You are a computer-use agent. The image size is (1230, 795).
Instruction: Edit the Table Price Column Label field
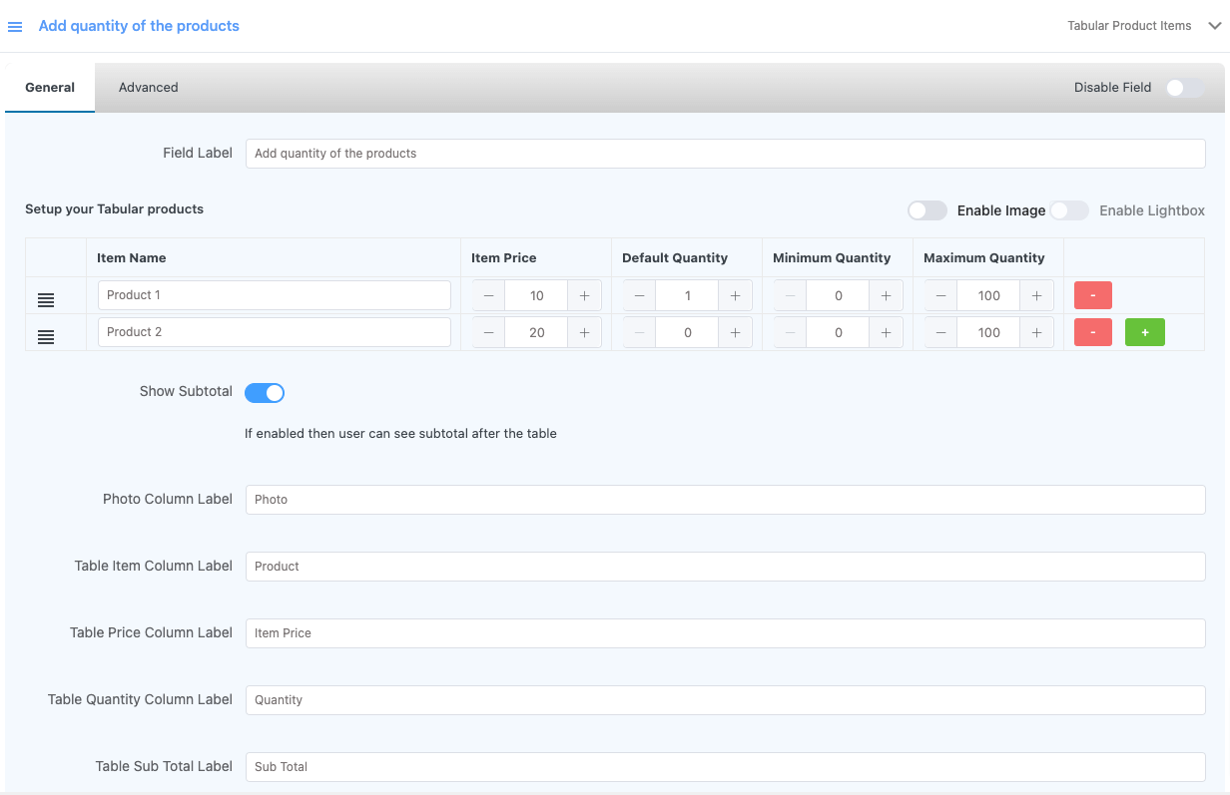coord(726,633)
